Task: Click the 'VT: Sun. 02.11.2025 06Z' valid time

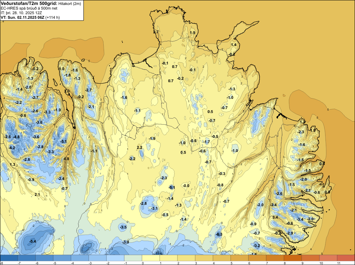Action: [x=23, y=17]
